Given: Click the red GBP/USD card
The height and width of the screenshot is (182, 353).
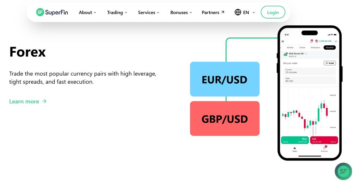Looking at the screenshot, I should pyautogui.click(x=225, y=118).
